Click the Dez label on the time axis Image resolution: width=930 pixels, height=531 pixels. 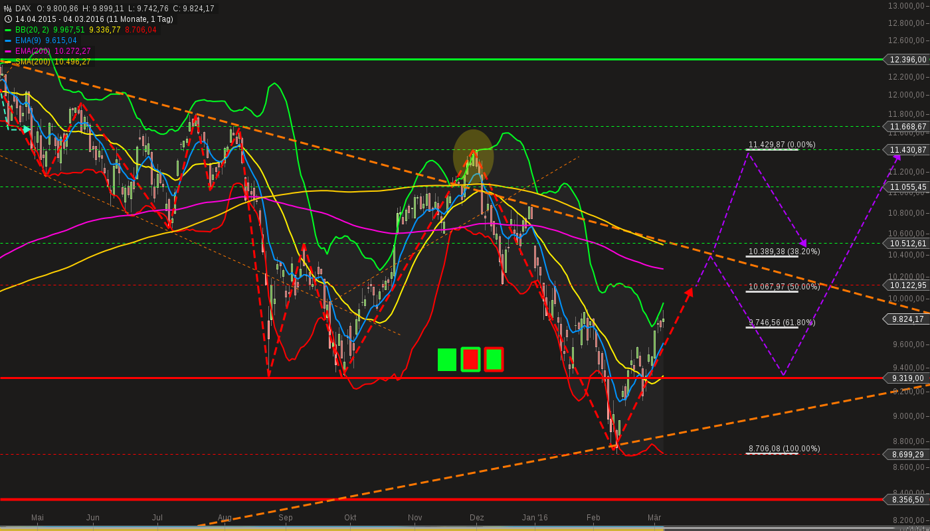pos(476,517)
